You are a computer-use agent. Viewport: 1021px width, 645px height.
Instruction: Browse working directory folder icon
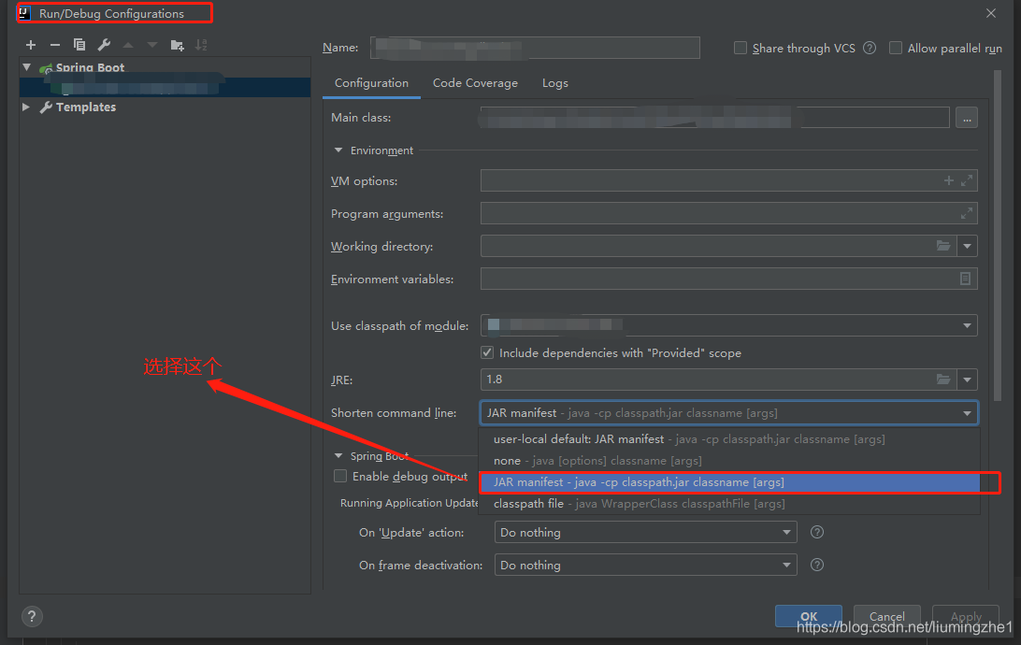tap(943, 245)
